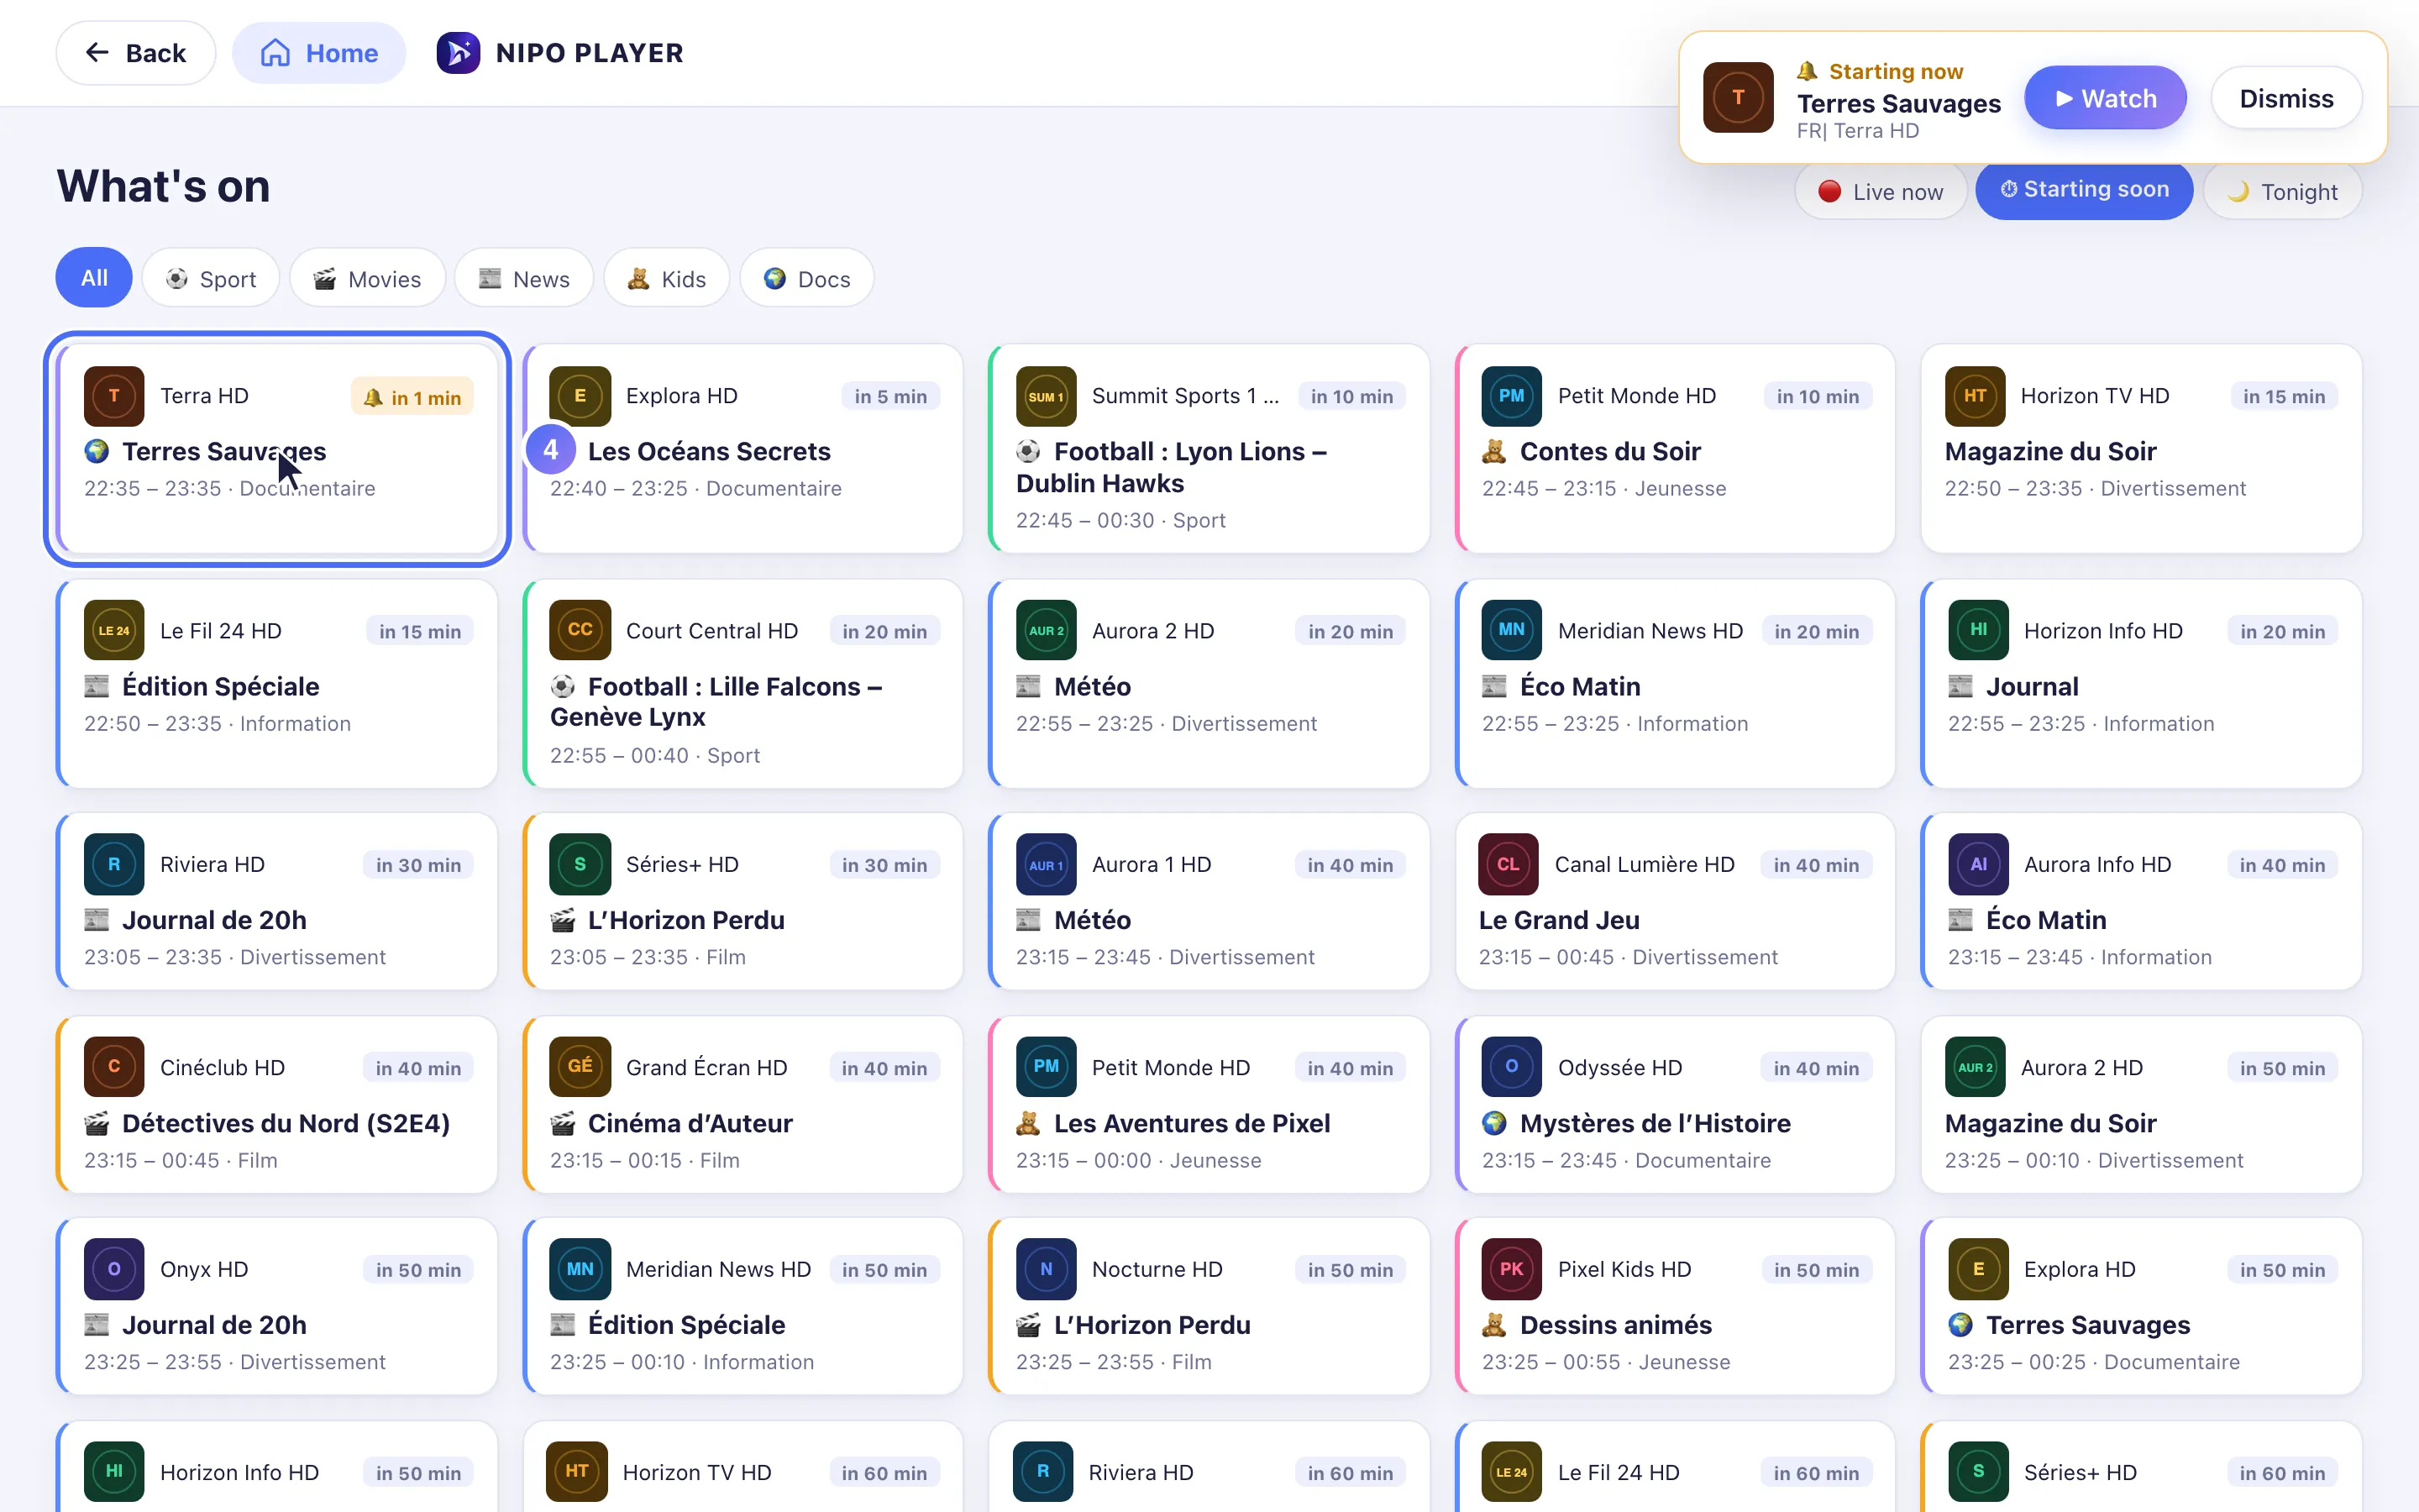Image resolution: width=2419 pixels, height=1512 pixels.
Task: Filter listings by Docs
Action: (x=806, y=278)
